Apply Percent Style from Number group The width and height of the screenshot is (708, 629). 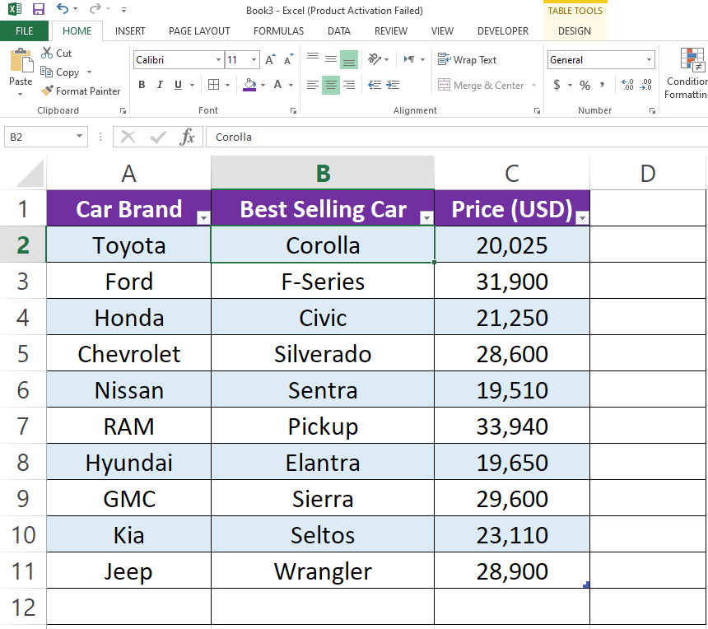pos(585,85)
